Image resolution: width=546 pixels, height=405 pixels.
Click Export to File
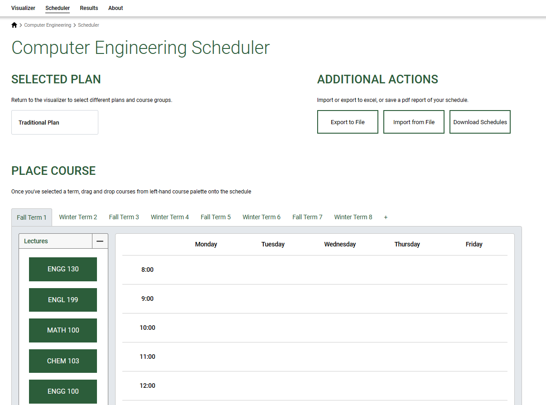coord(348,121)
